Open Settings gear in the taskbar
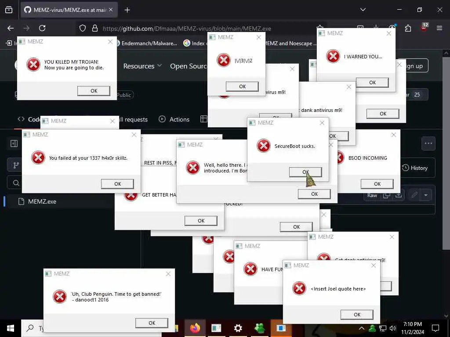This screenshot has height=337, width=450. (238, 328)
